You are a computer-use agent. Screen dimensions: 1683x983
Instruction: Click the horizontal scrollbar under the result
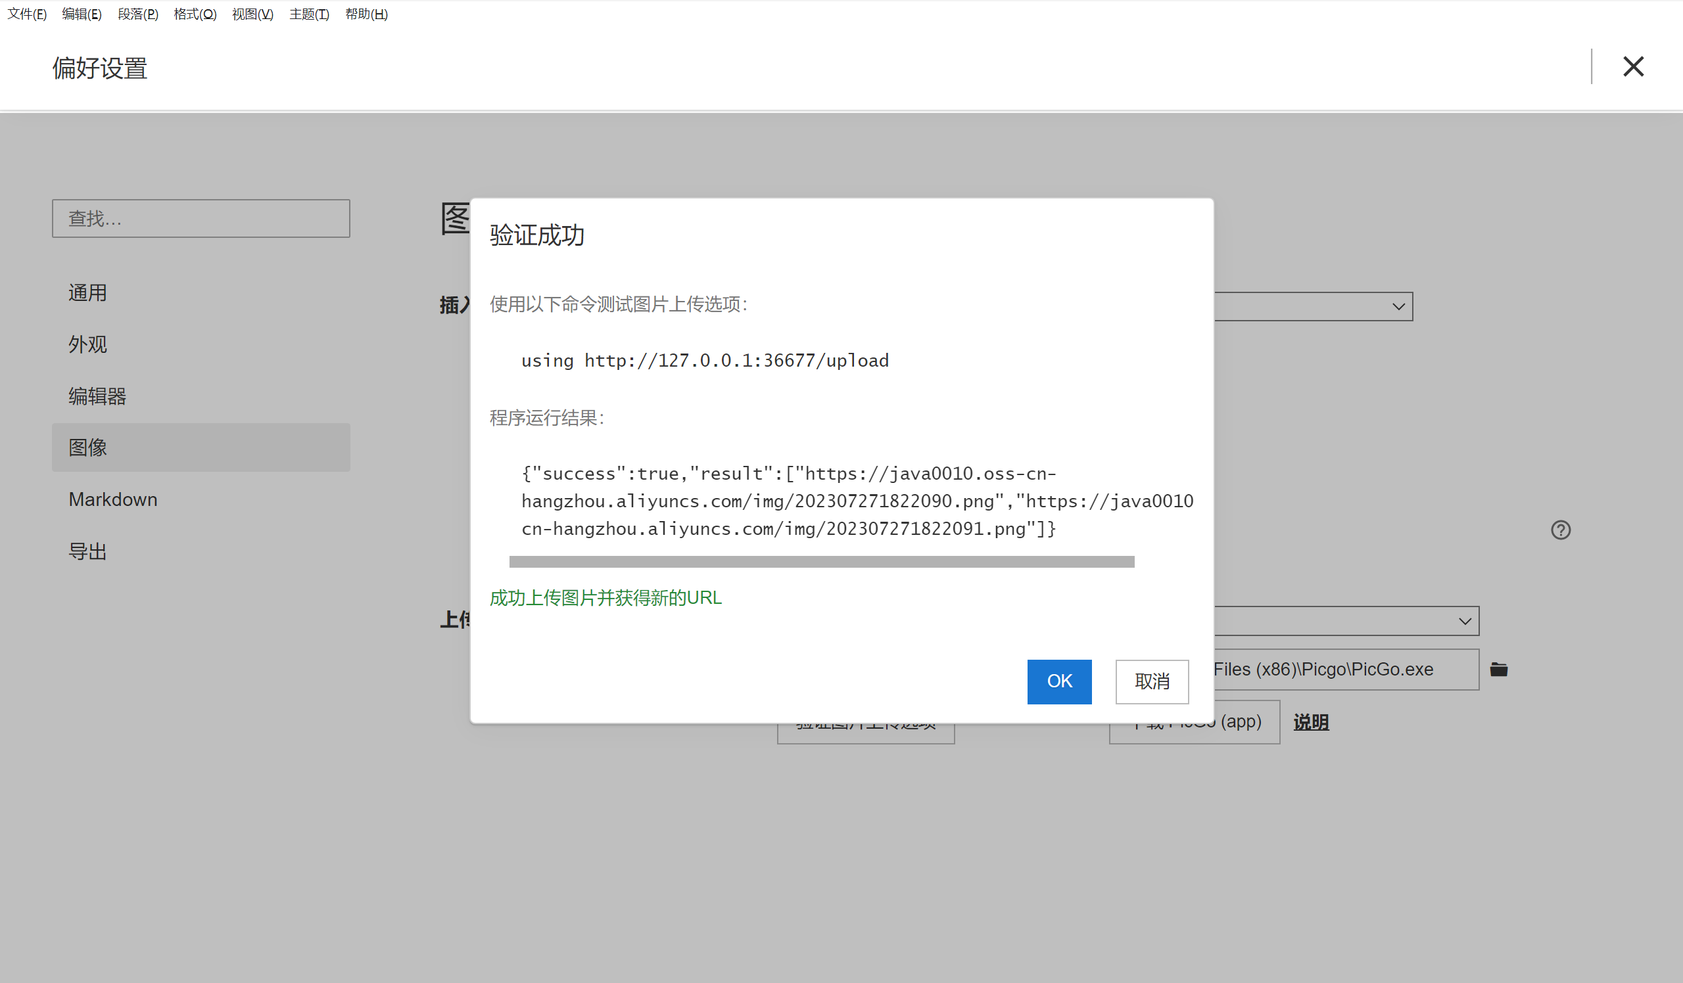pyautogui.click(x=821, y=562)
